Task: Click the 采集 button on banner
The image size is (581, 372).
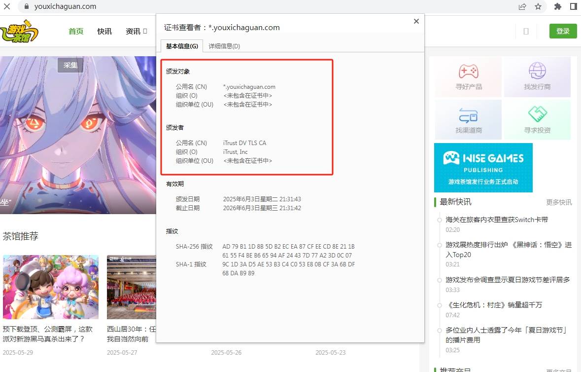Action: [x=70, y=65]
